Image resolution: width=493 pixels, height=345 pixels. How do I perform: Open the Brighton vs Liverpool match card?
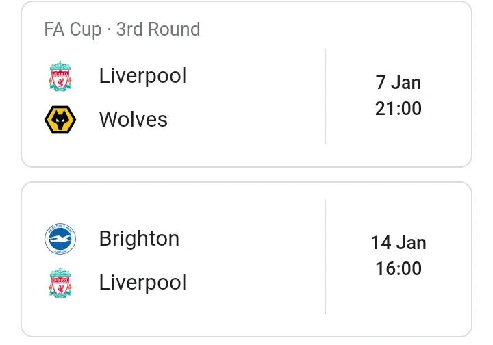click(246, 259)
